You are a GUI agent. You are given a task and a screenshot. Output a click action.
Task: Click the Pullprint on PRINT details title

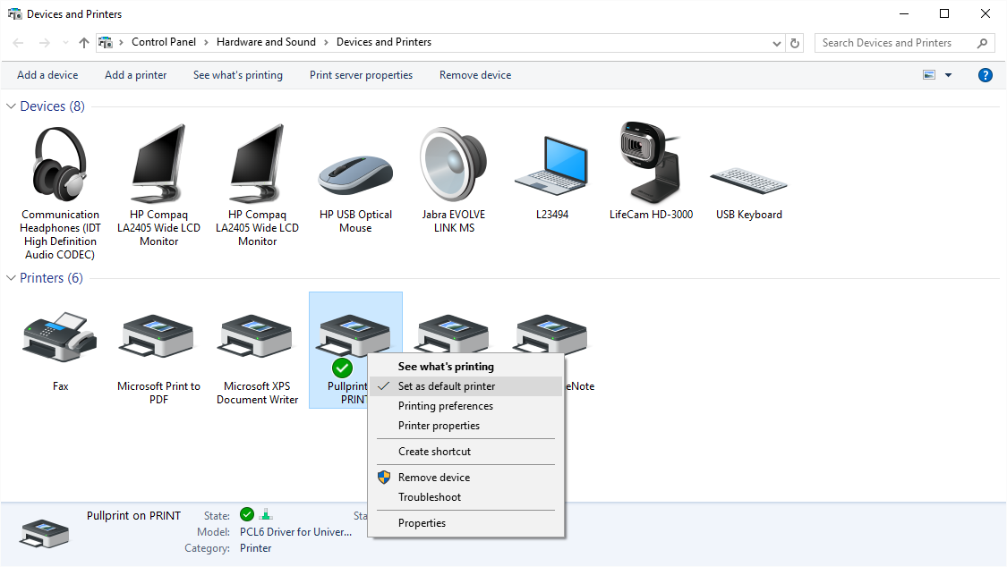(x=133, y=516)
